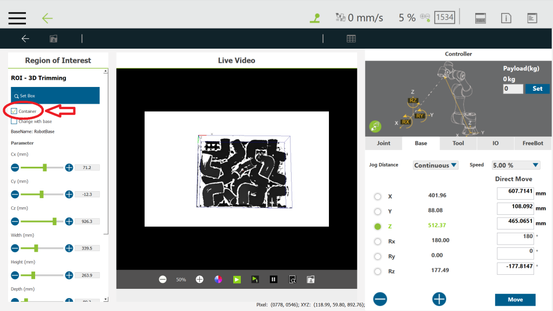Open the hamburger main menu
This screenshot has height=311, width=553.
[x=17, y=17]
